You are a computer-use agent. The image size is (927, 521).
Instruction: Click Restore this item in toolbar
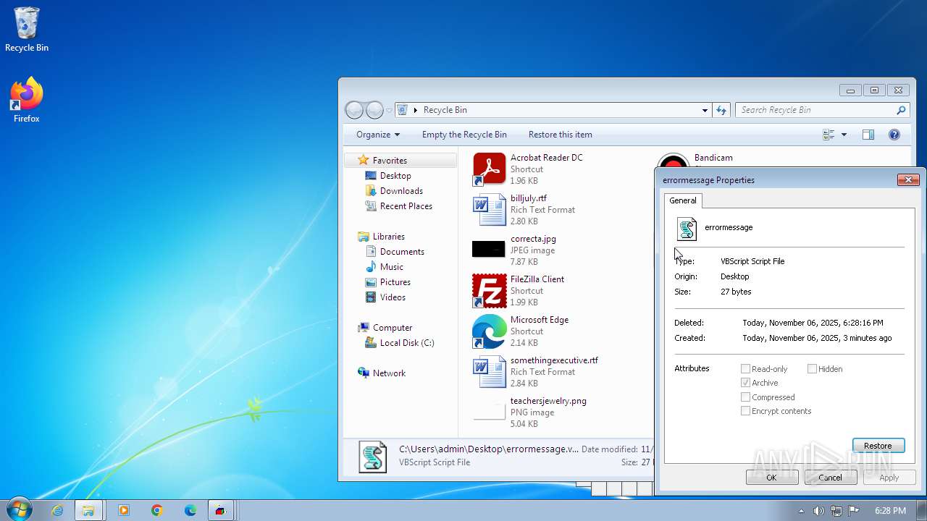(560, 135)
